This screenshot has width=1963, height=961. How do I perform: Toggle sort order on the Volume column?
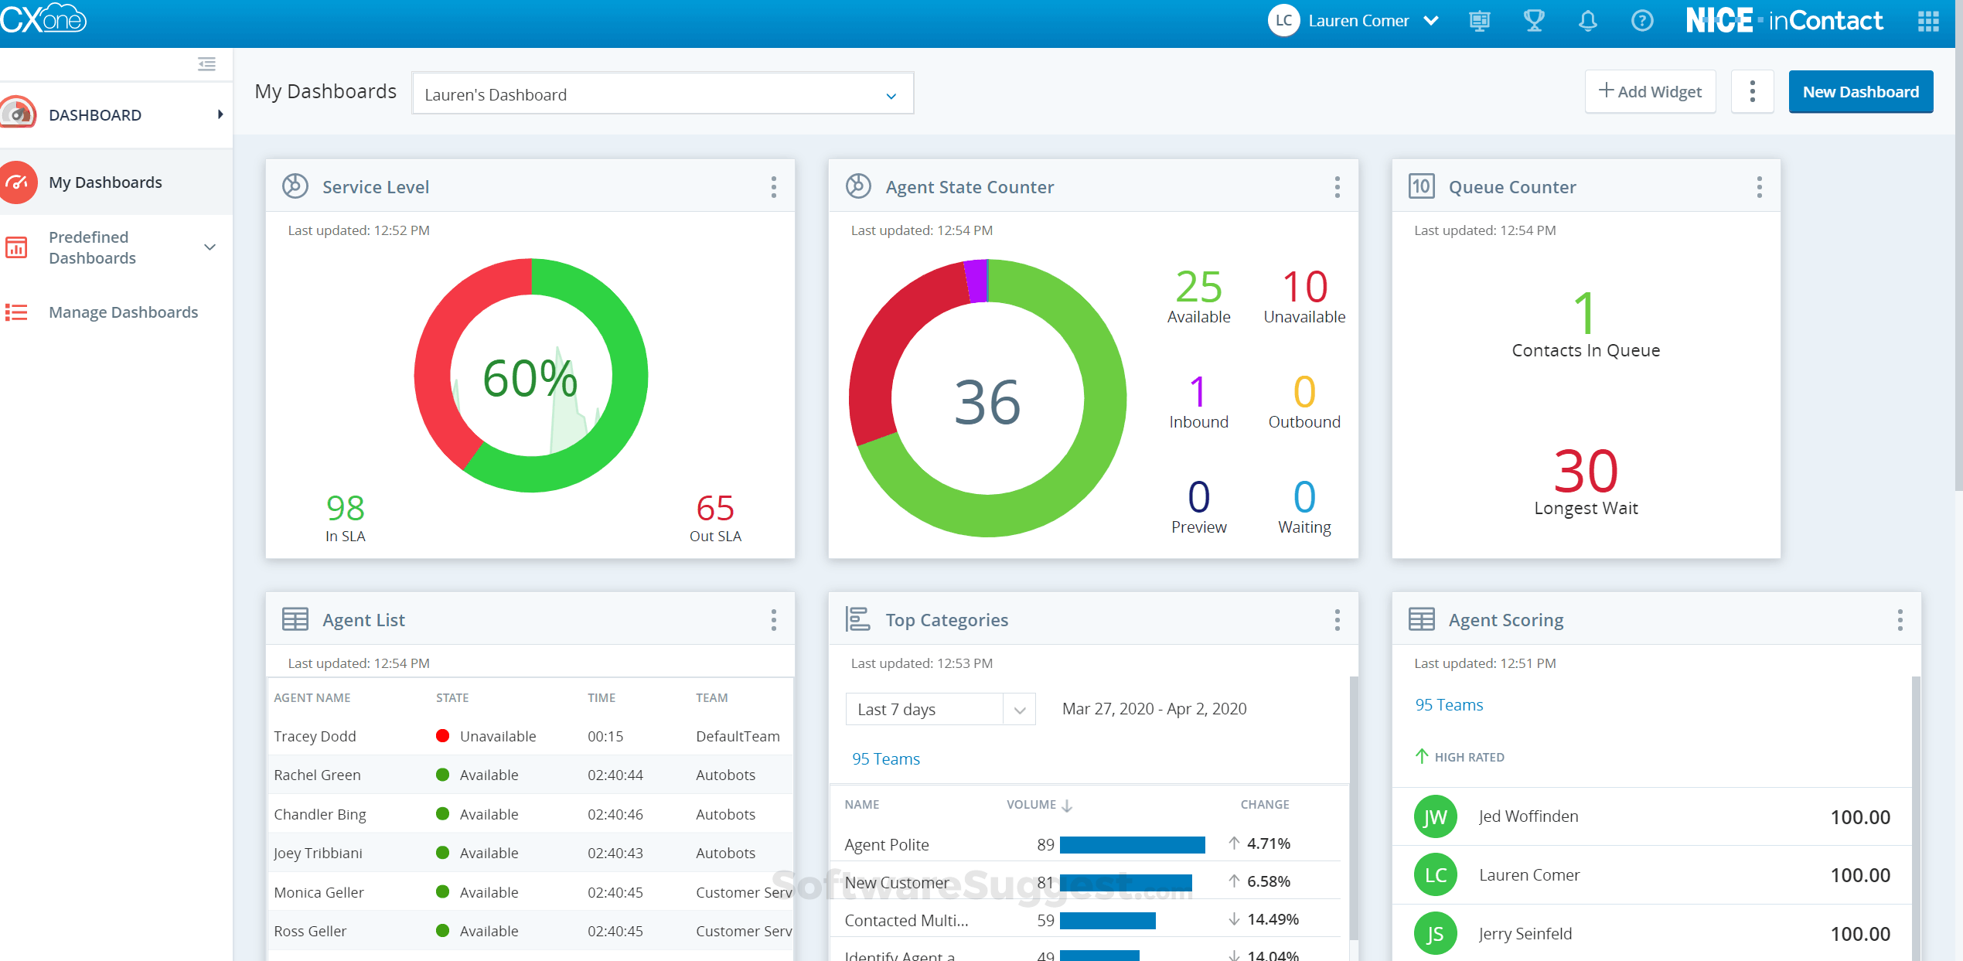tap(1068, 805)
